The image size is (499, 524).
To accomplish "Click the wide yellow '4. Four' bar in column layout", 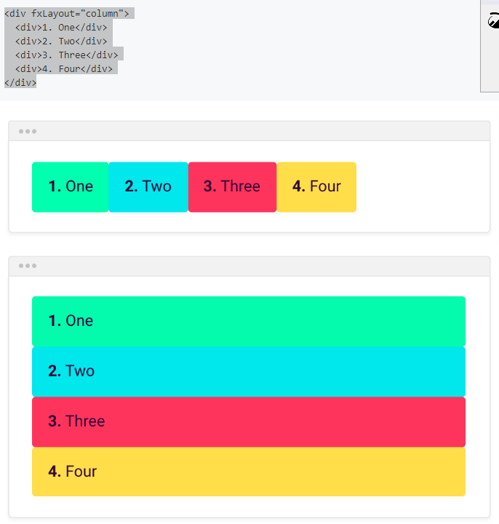I will (249, 472).
